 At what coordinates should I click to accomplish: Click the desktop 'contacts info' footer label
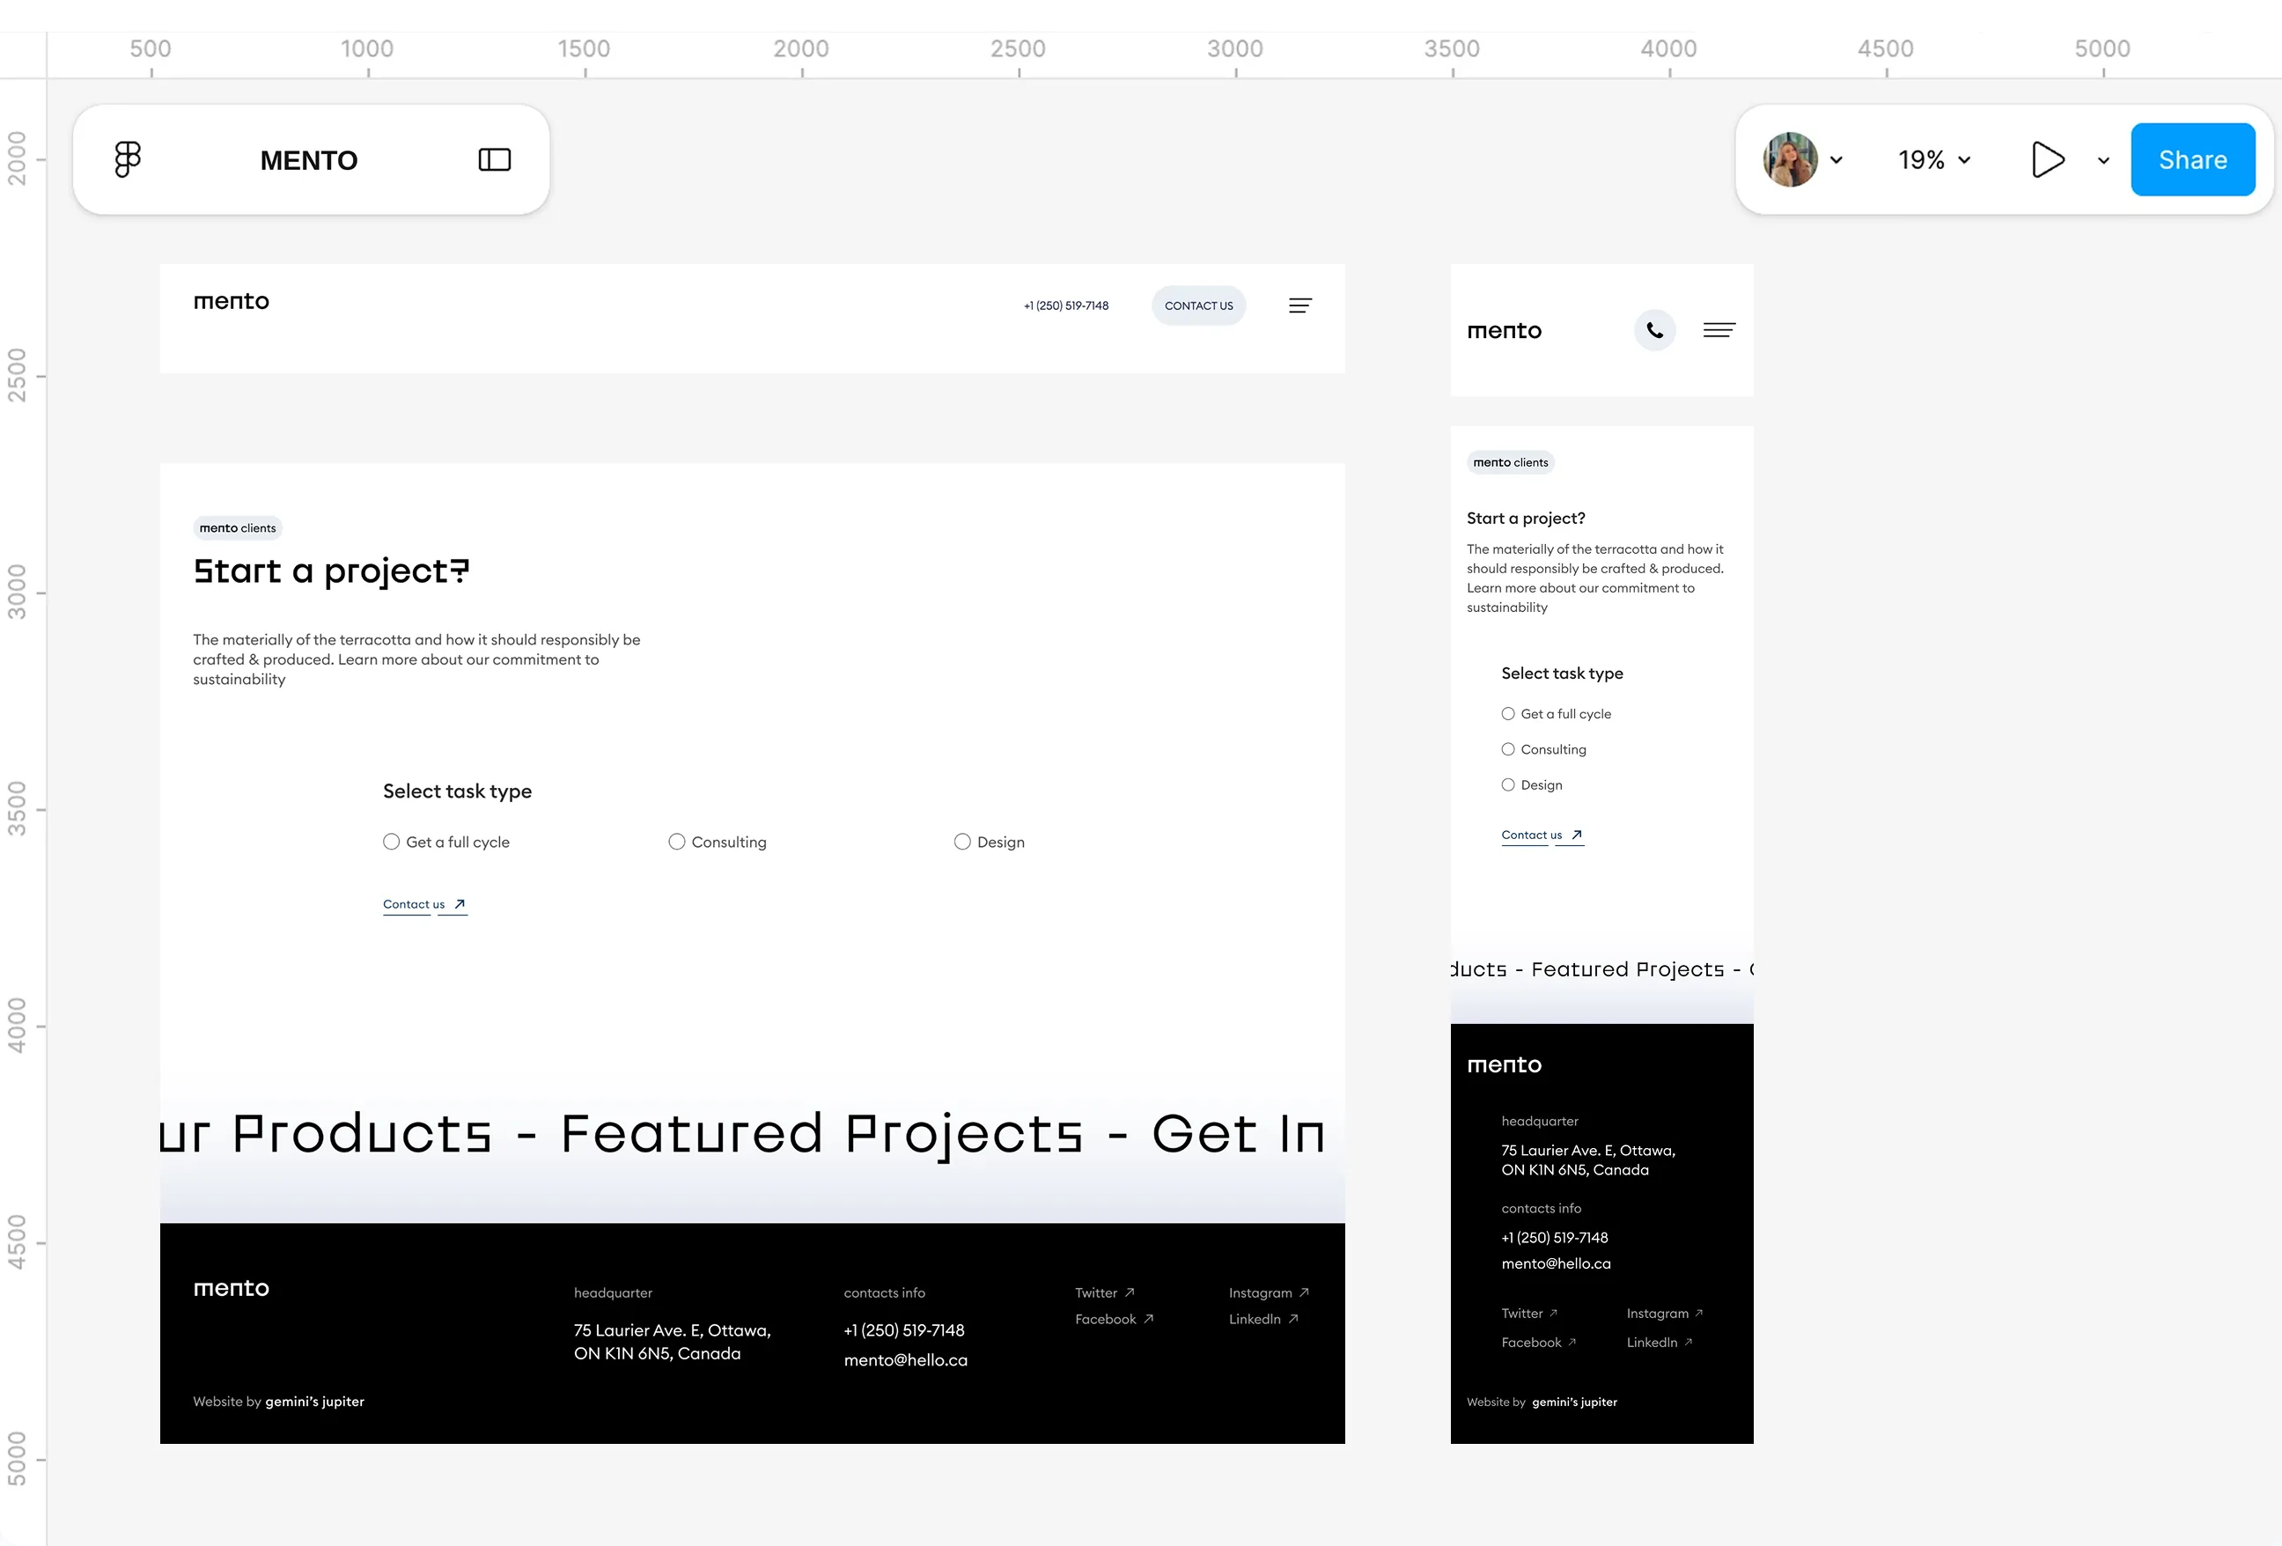(884, 1293)
